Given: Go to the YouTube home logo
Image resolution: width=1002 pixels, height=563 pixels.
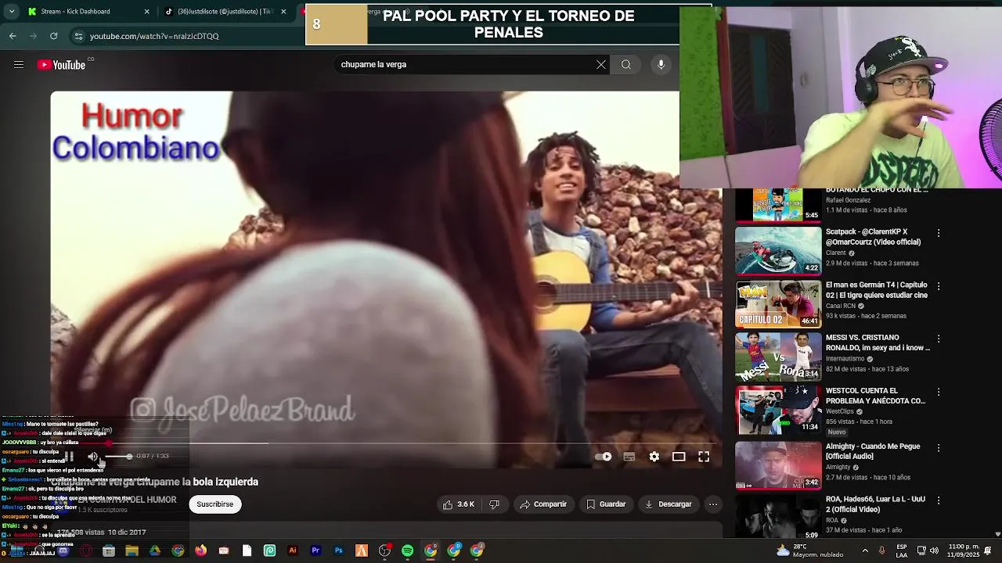Looking at the screenshot, I should tap(61, 65).
